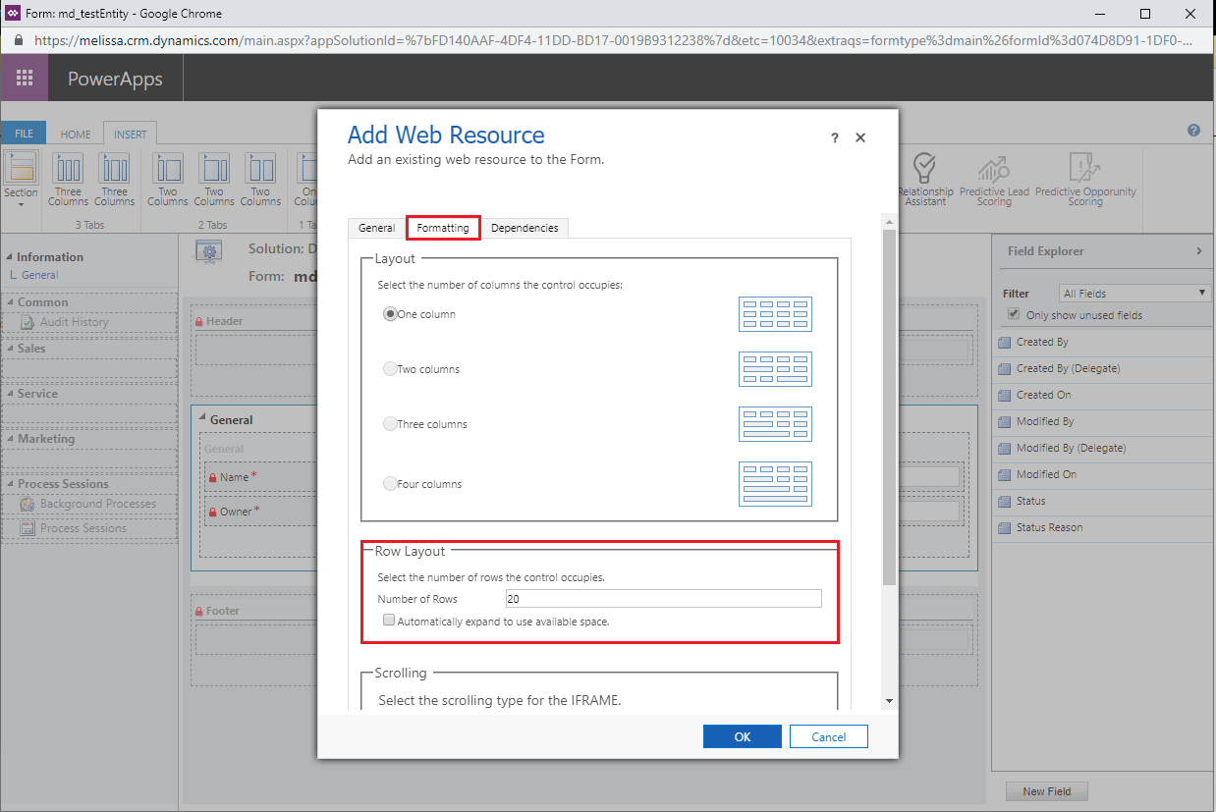Toggle Only show unused fields checkbox
The width and height of the screenshot is (1216, 812).
1015,314
